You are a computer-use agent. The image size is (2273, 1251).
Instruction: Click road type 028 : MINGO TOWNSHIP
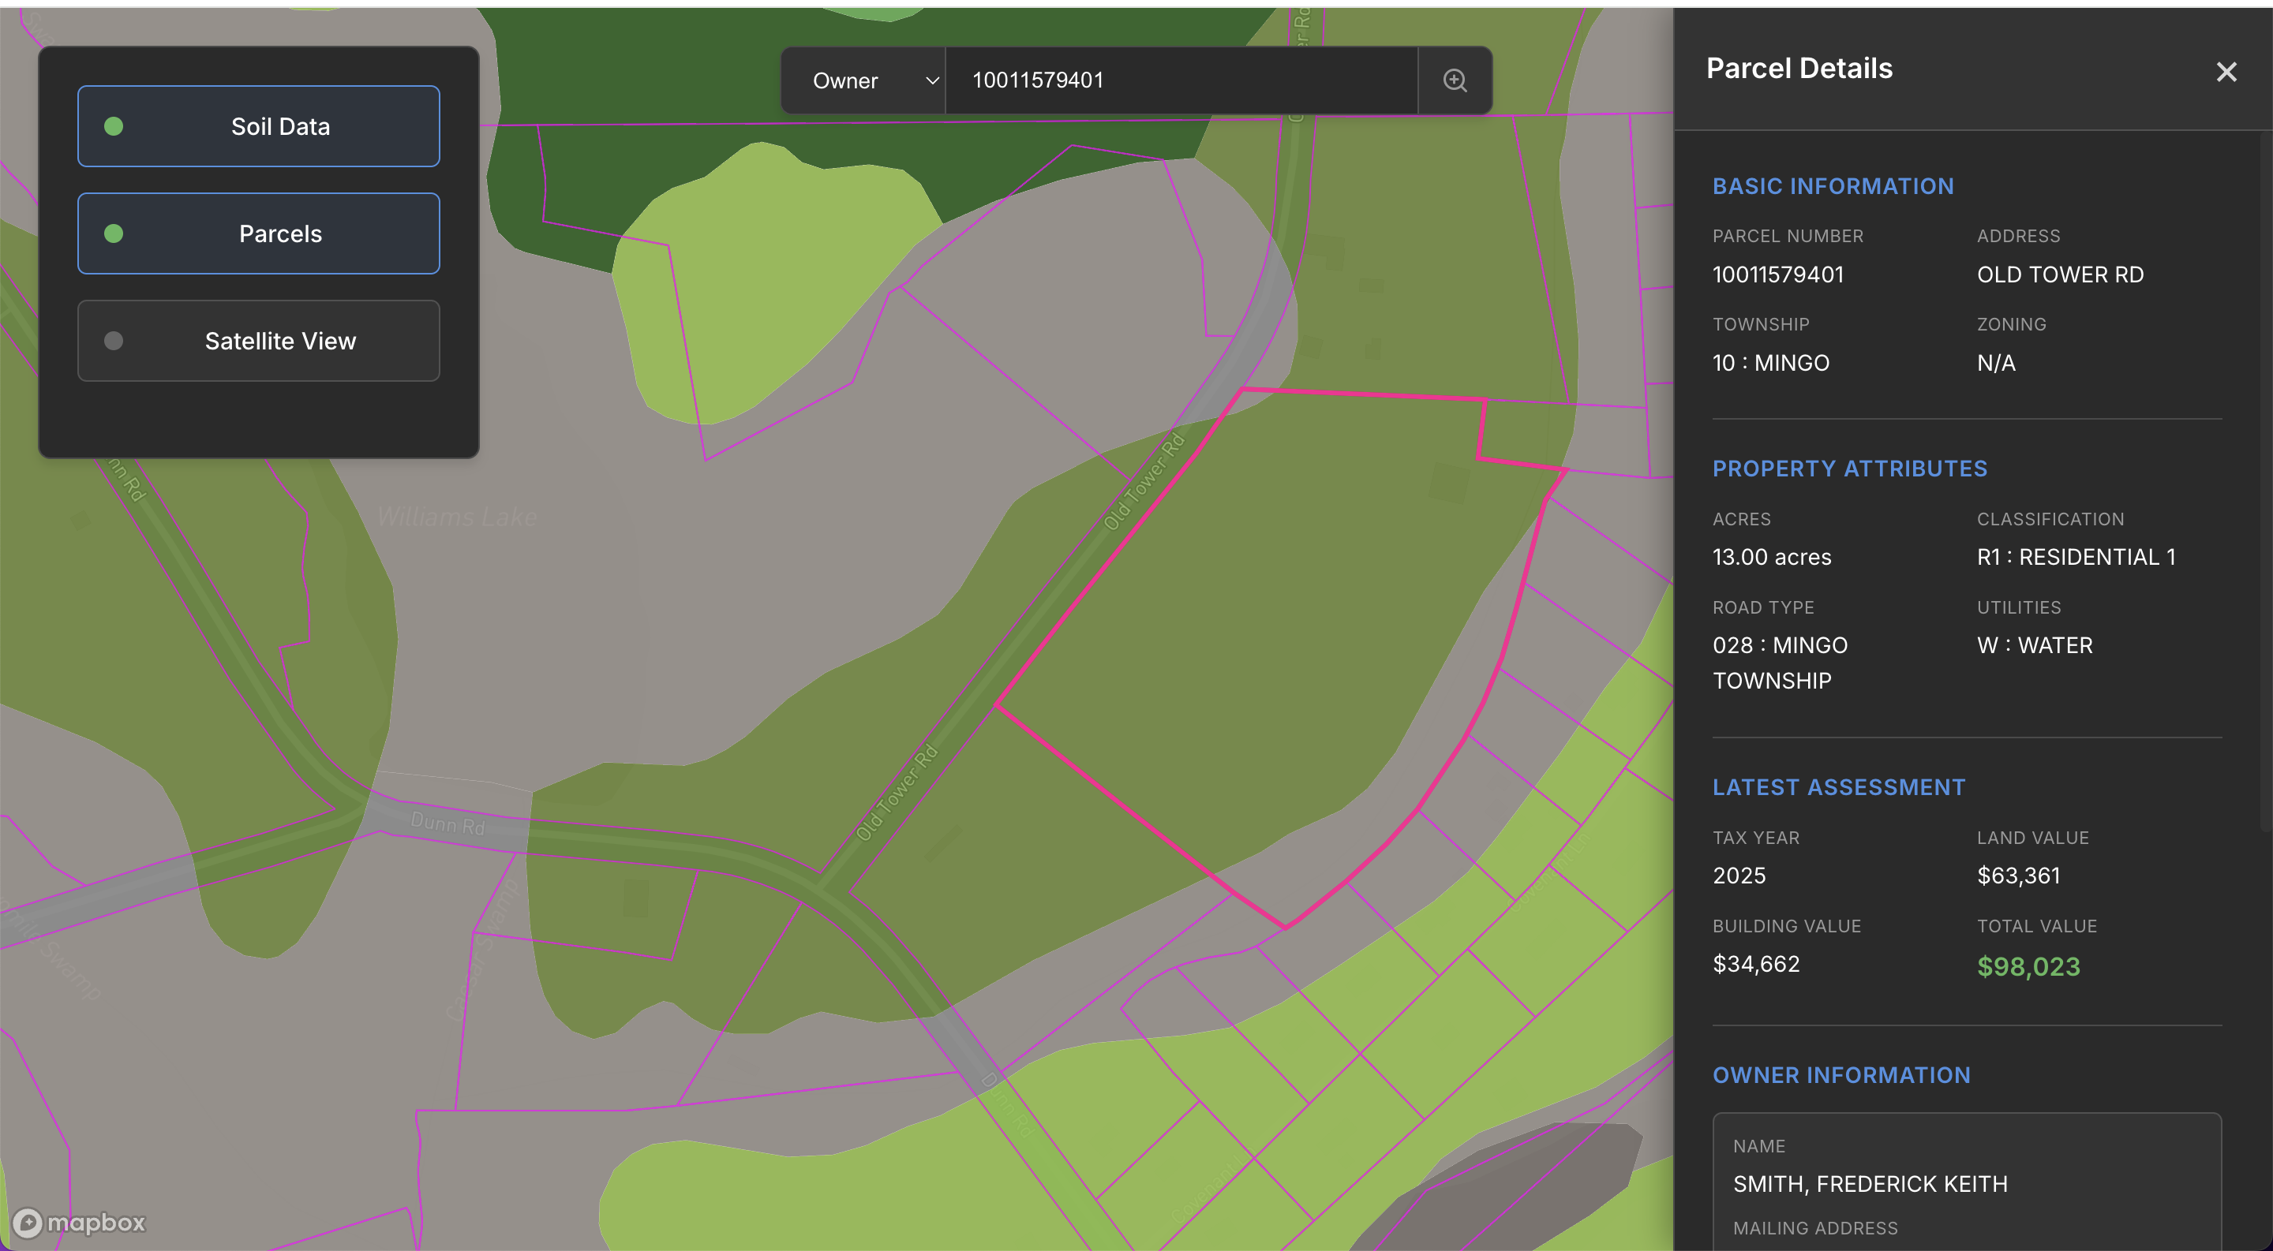coord(1780,663)
